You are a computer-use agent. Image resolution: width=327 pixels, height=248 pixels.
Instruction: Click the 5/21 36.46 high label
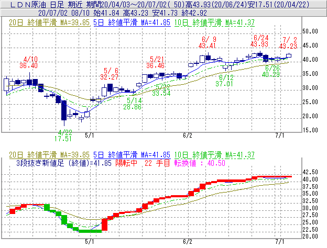(x=156, y=62)
